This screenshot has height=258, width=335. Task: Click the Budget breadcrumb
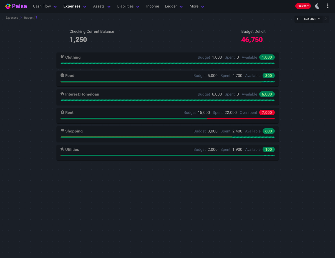tap(29, 18)
